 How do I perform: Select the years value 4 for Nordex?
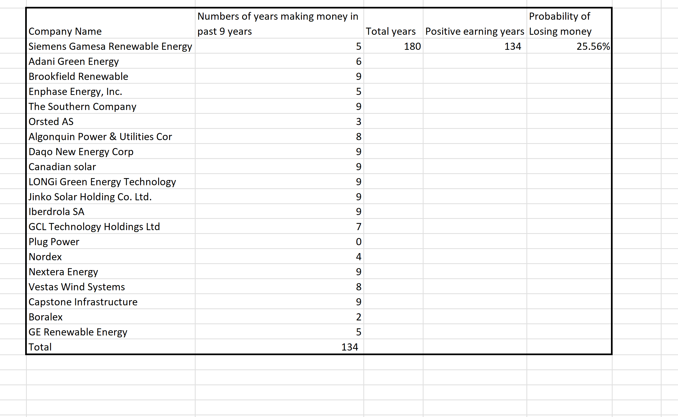pyautogui.click(x=279, y=256)
